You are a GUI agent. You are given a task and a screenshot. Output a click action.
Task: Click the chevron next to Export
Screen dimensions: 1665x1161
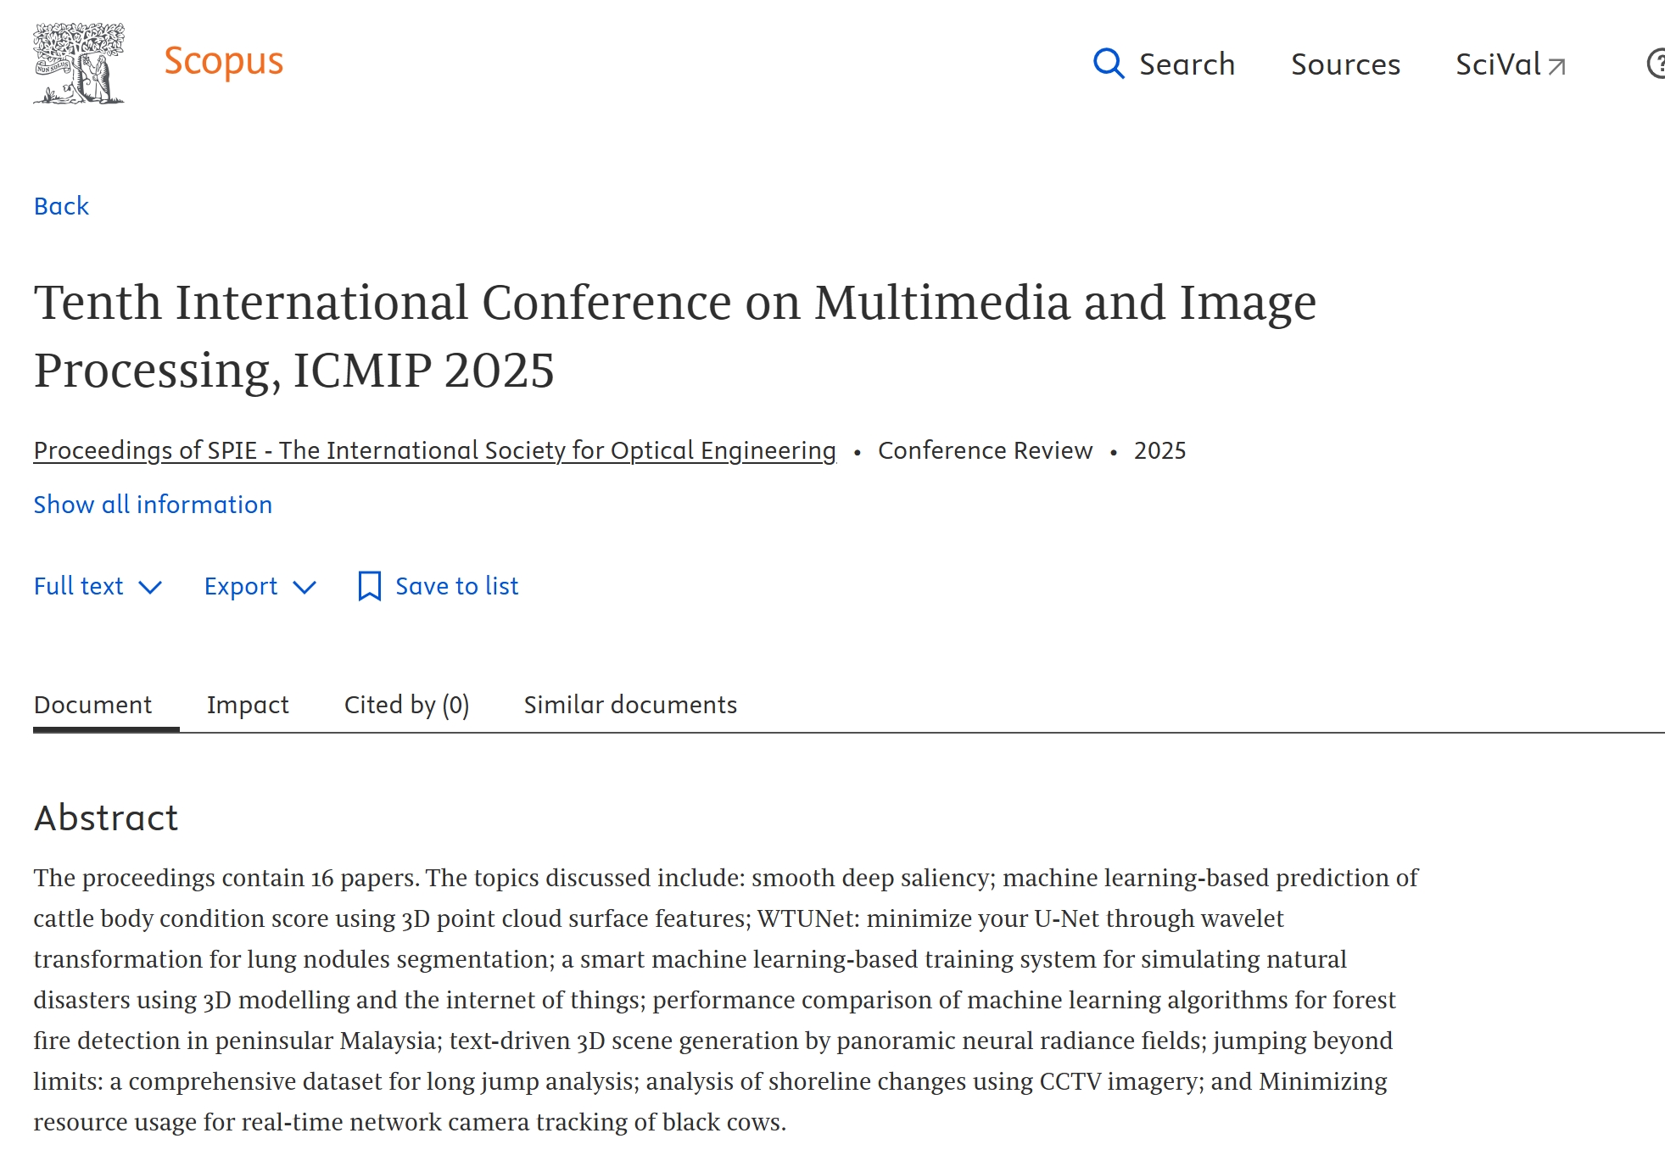(305, 587)
